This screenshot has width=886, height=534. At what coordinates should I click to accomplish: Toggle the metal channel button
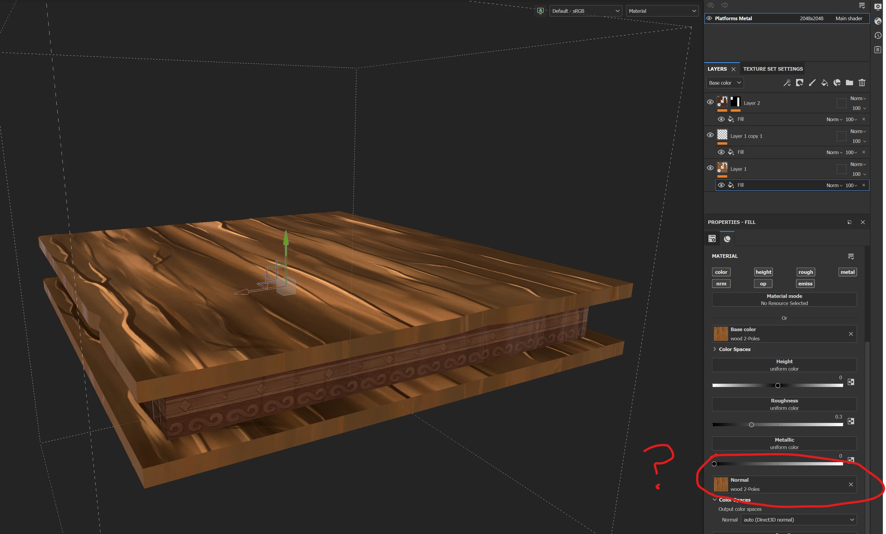point(847,272)
